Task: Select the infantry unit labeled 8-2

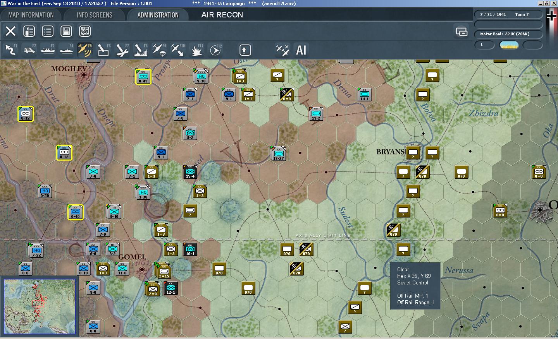Action: [190, 133]
